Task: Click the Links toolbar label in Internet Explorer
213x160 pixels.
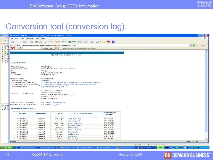Action: pos(203,45)
